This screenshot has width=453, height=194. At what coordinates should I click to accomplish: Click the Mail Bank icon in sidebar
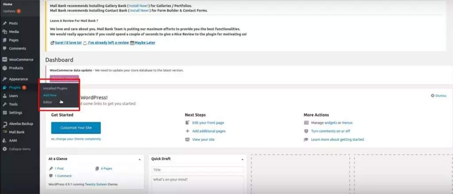4,132
